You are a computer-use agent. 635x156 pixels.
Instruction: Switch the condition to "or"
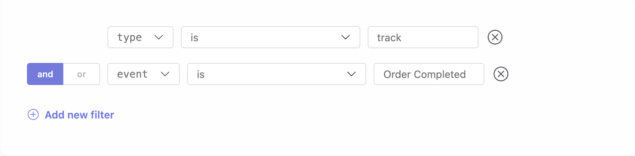pyautogui.click(x=82, y=74)
